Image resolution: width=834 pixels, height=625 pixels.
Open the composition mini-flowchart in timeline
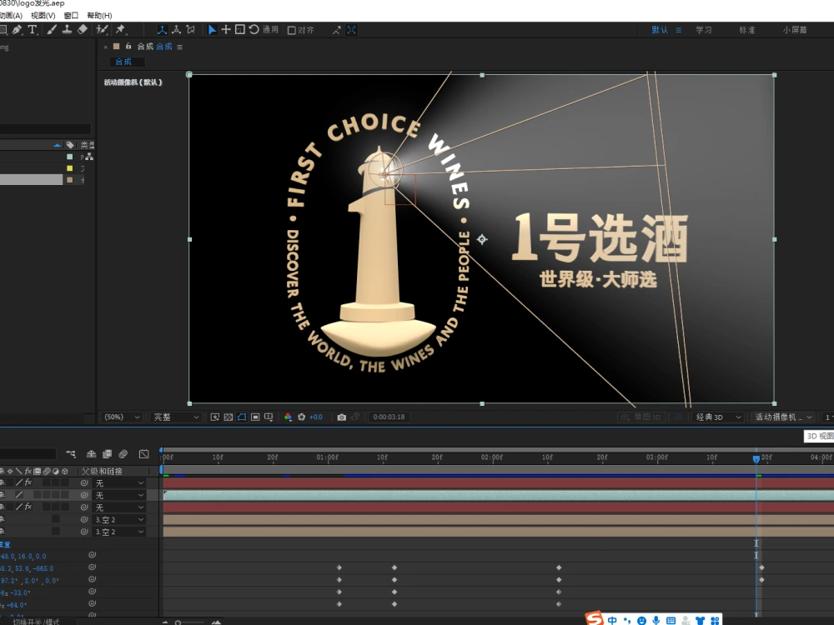71,454
